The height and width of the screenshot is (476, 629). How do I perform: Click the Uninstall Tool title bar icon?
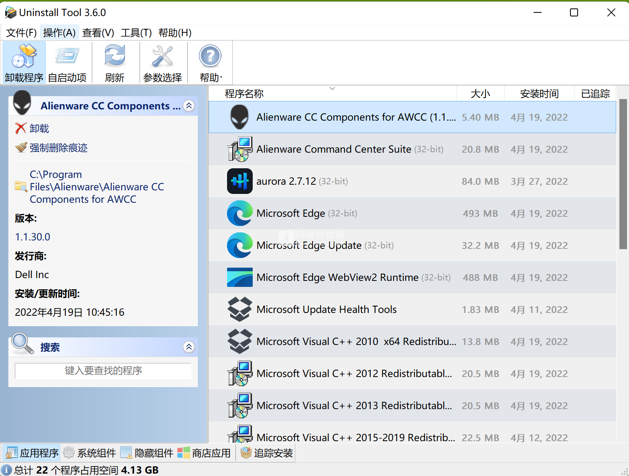click(10, 12)
